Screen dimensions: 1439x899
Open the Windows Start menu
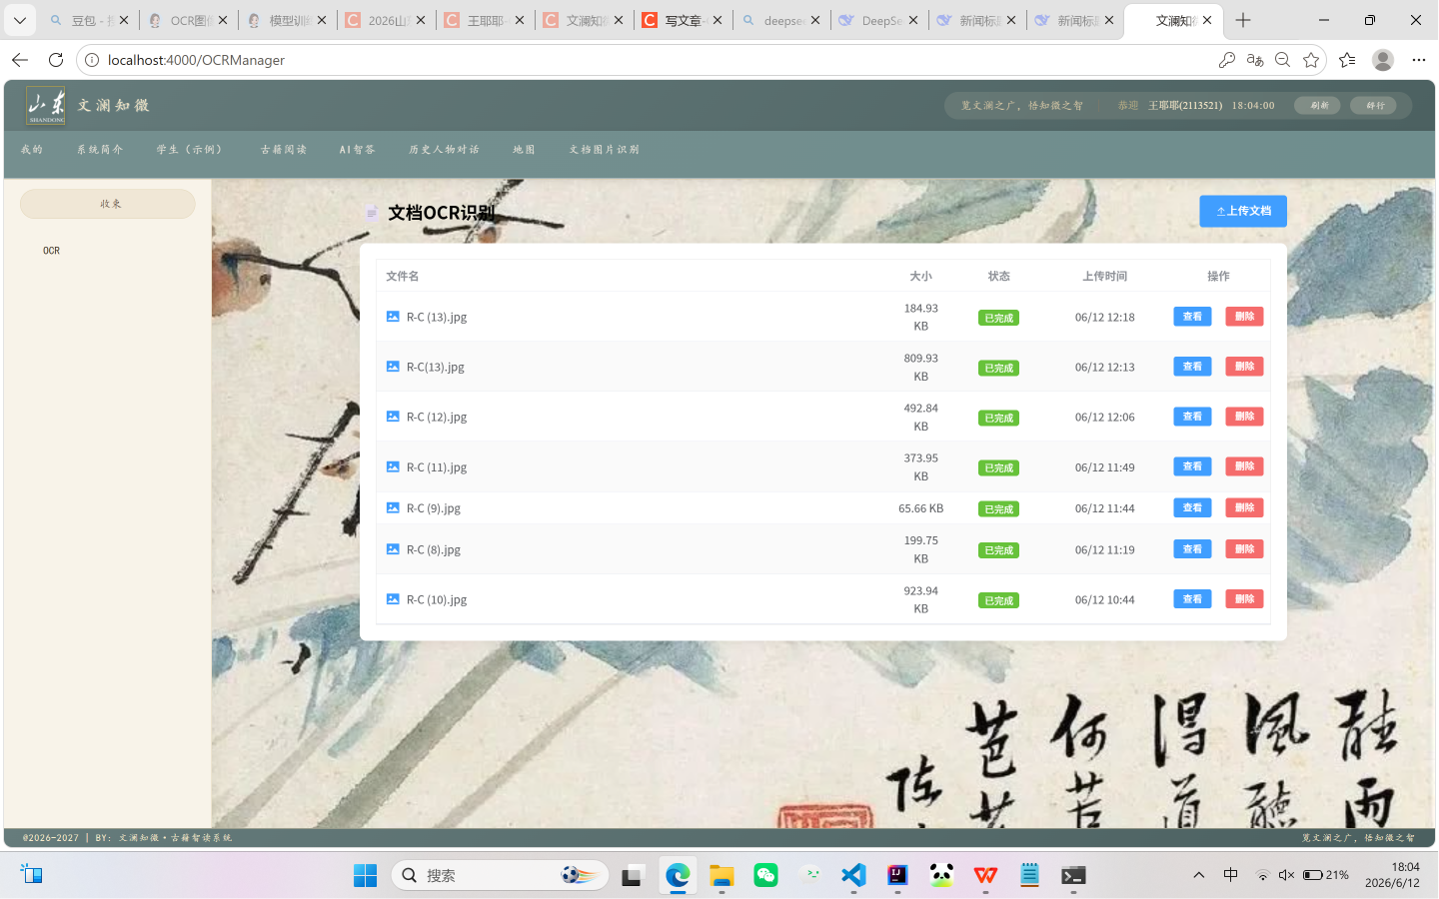(366, 875)
